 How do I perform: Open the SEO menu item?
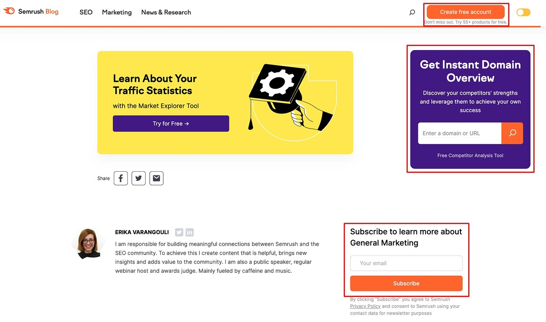[86, 12]
